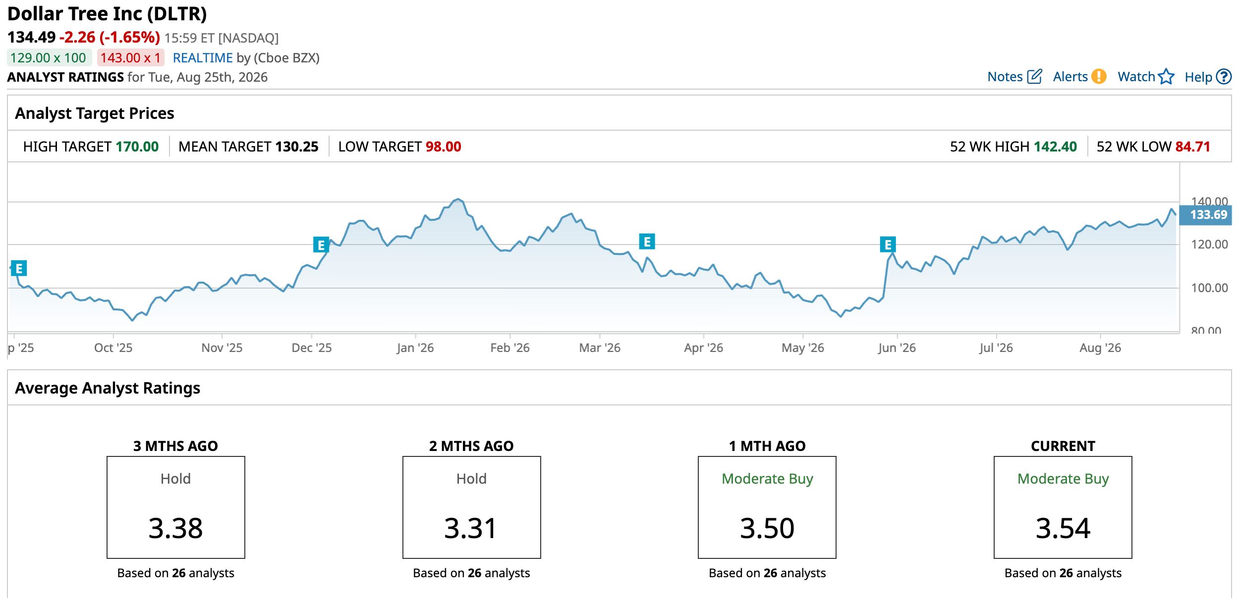
Task: Click the Help link text
Action: (x=1198, y=77)
